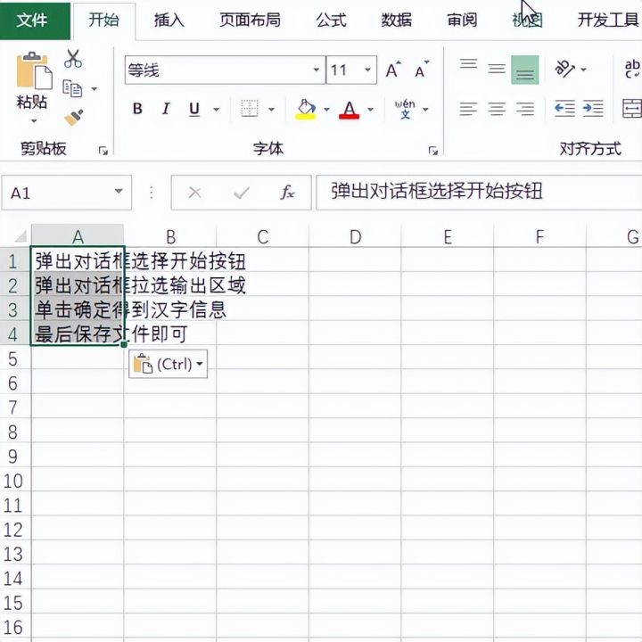The height and width of the screenshot is (642, 642).
Task: Select the Format Painter brush
Action: (x=74, y=118)
